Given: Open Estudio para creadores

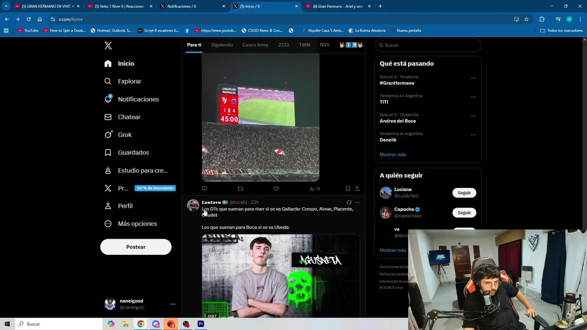Looking at the screenshot, I should tap(136, 170).
